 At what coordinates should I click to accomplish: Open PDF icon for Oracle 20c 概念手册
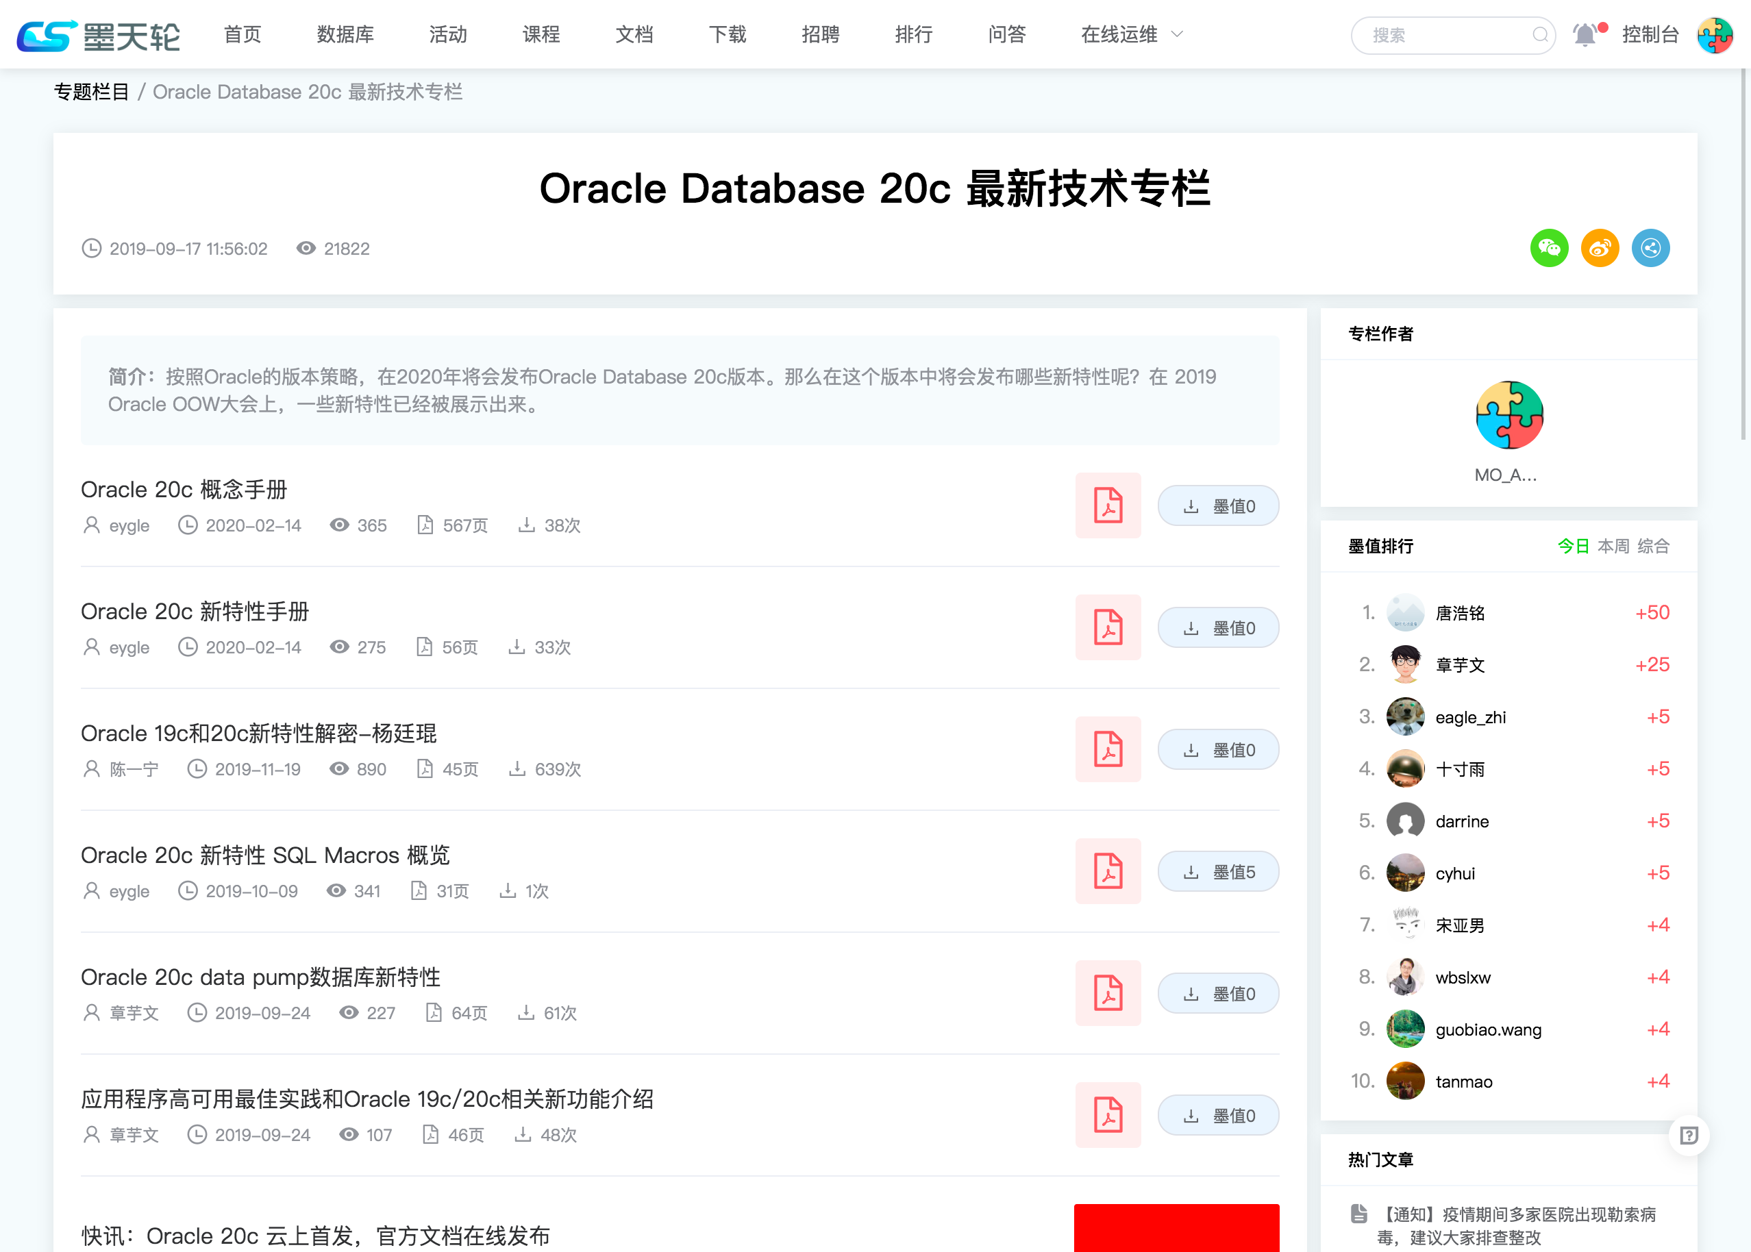click(x=1107, y=505)
